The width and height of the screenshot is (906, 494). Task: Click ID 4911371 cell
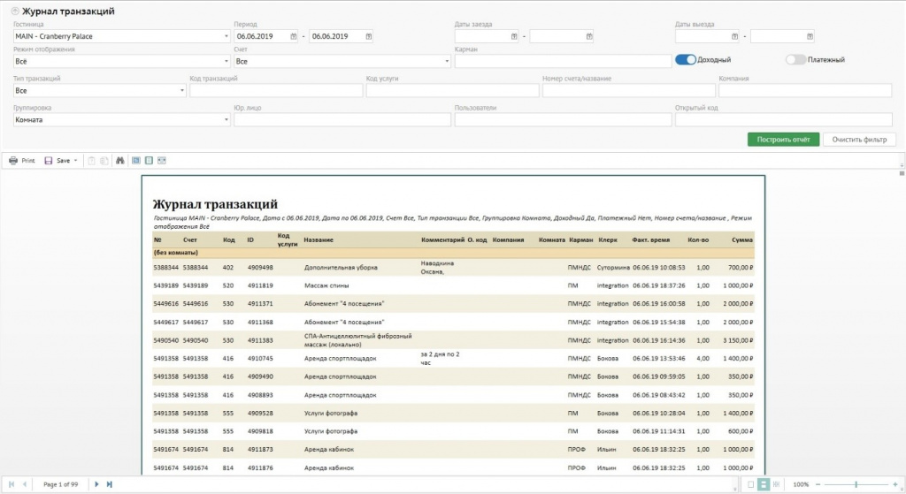click(260, 303)
